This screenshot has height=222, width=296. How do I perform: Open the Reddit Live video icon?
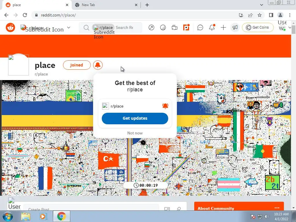click(x=174, y=27)
